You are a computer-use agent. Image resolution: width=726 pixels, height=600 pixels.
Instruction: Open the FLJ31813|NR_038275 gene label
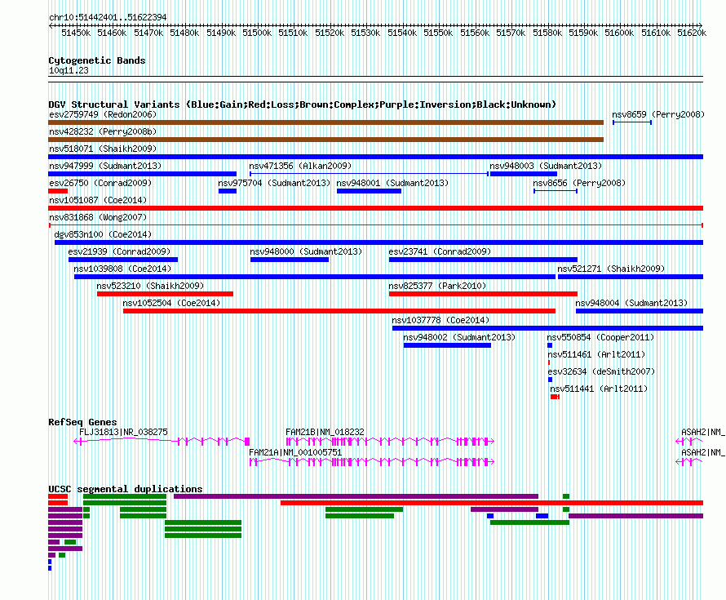coord(123,433)
